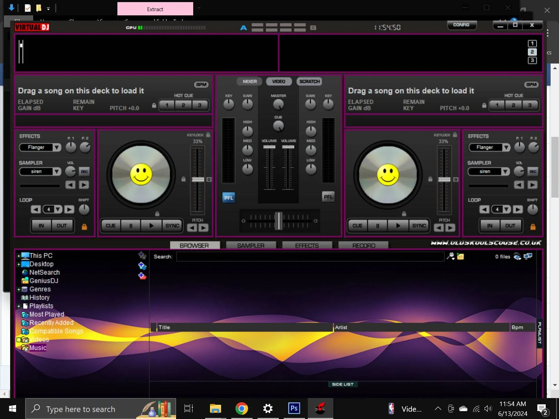The width and height of the screenshot is (559, 419).
Task: Click the add favorite folder blue plus icon
Action: (142, 266)
